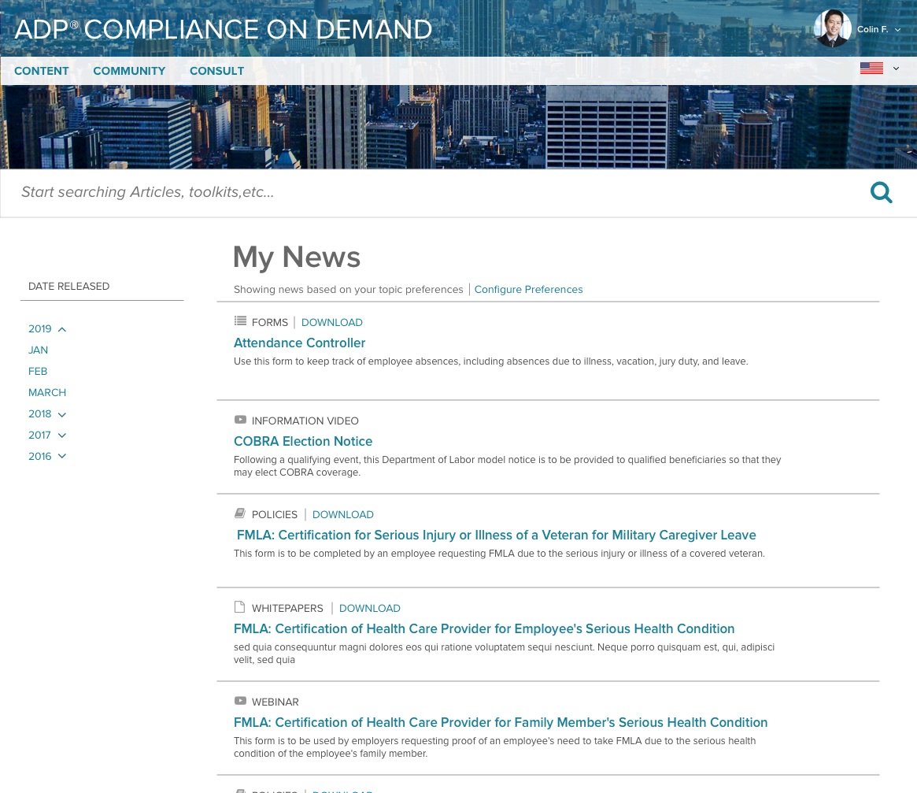Click the Policies book icon for FMLA Veteran
917x793 pixels.
pyautogui.click(x=240, y=513)
